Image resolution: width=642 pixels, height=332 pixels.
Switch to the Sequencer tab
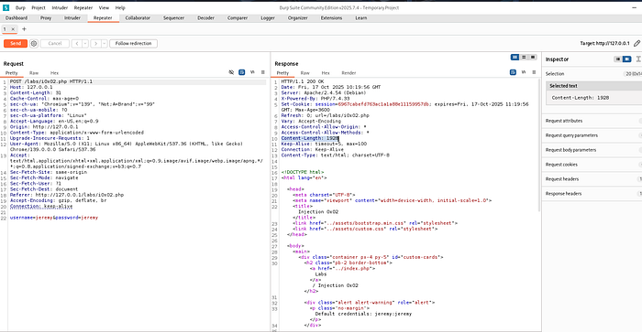coord(173,18)
